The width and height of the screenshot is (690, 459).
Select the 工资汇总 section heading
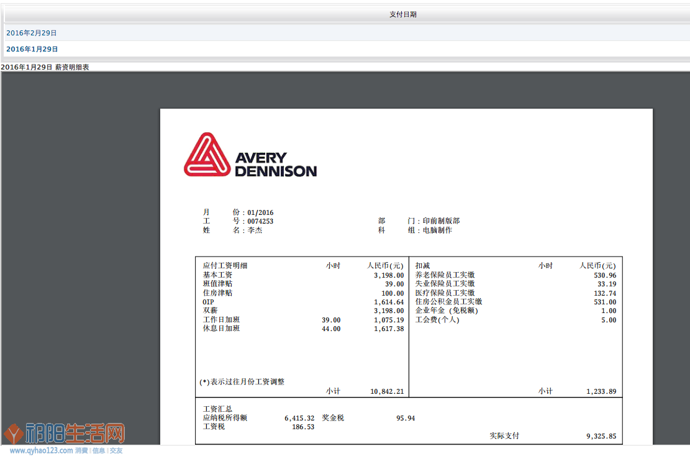click(217, 409)
